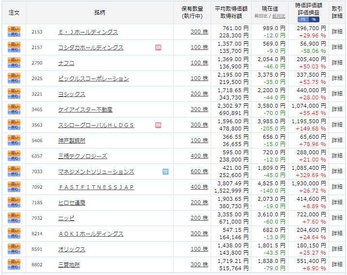Click the 買い button for 2790 ナフコ
Image resolution: width=347 pixels, height=275 pixels.
click(14, 60)
